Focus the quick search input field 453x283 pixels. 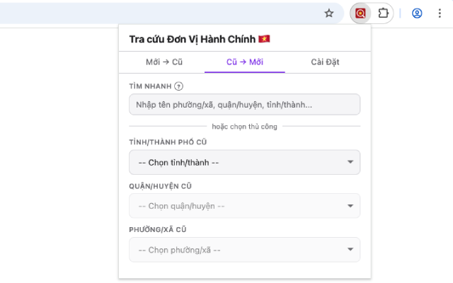[x=244, y=105]
